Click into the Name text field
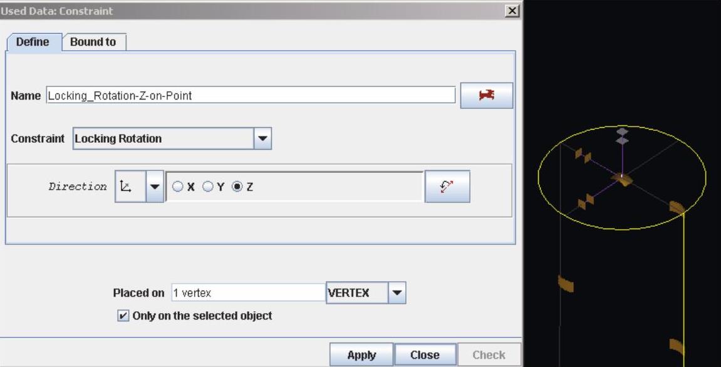 (x=251, y=96)
